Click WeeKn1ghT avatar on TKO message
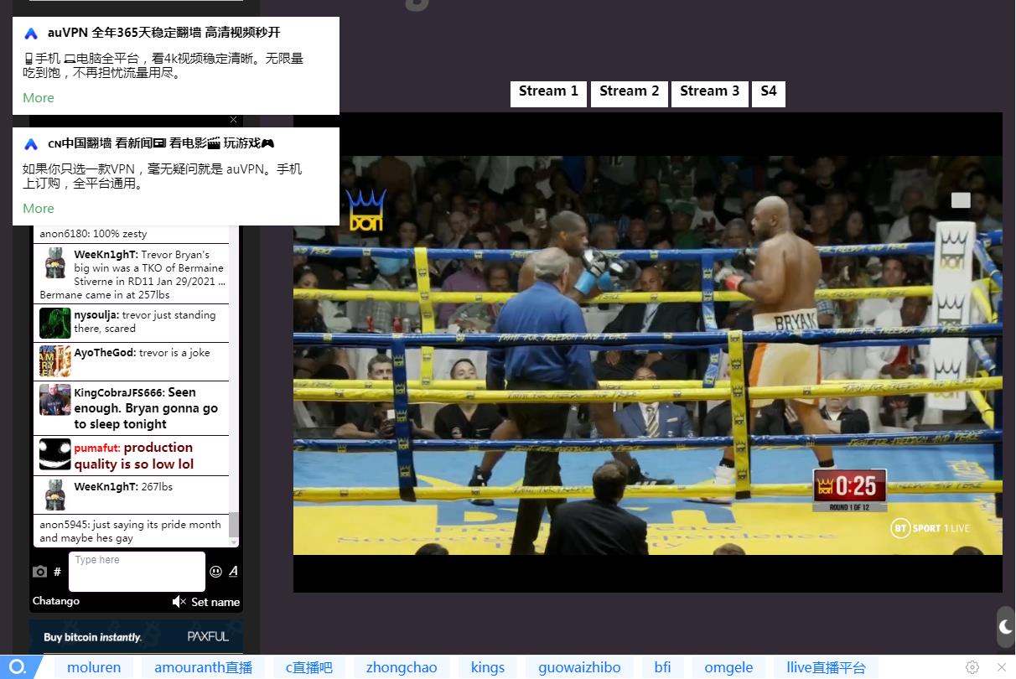Image resolution: width=1016 pixels, height=679 pixels. pyautogui.click(x=55, y=263)
